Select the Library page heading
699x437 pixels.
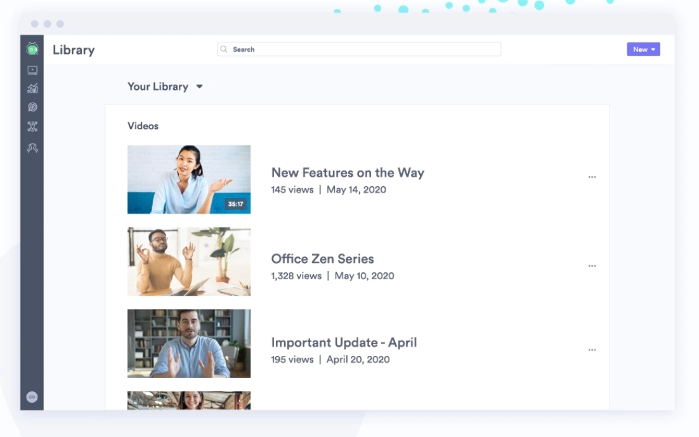(74, 49)
